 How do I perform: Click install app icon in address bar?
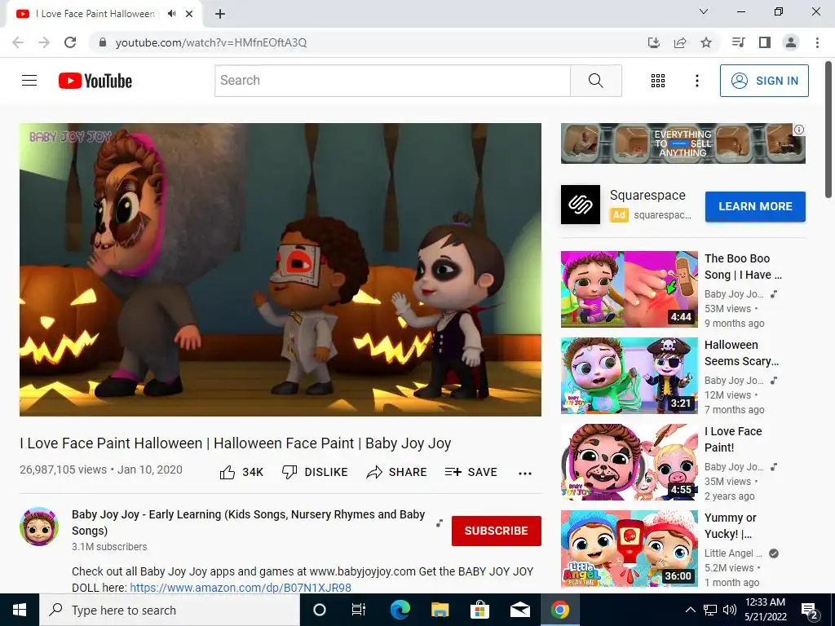(653, 42)
